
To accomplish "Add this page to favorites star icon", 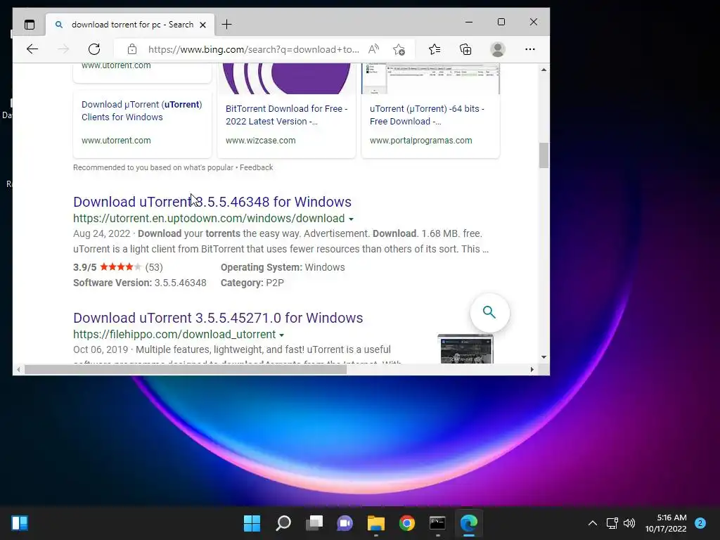I will coord(399,49).
